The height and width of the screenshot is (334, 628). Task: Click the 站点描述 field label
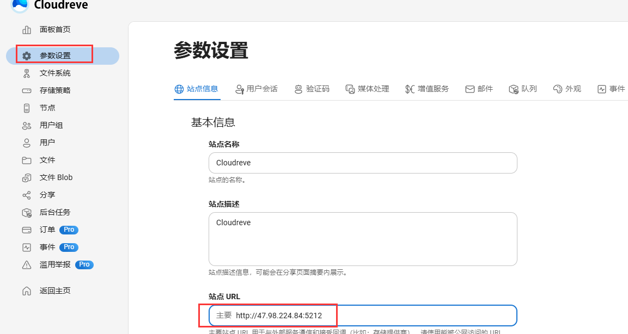tap(224, 205)
